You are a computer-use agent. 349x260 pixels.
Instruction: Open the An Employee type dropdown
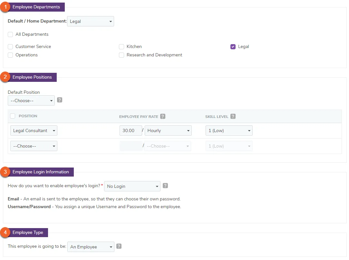click(91, 247)
